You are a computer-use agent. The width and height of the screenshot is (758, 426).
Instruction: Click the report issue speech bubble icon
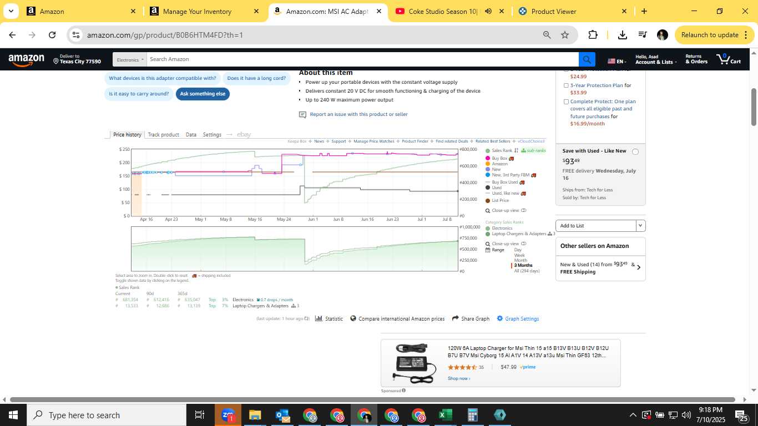pyautogui.click(x=302, y=115)
